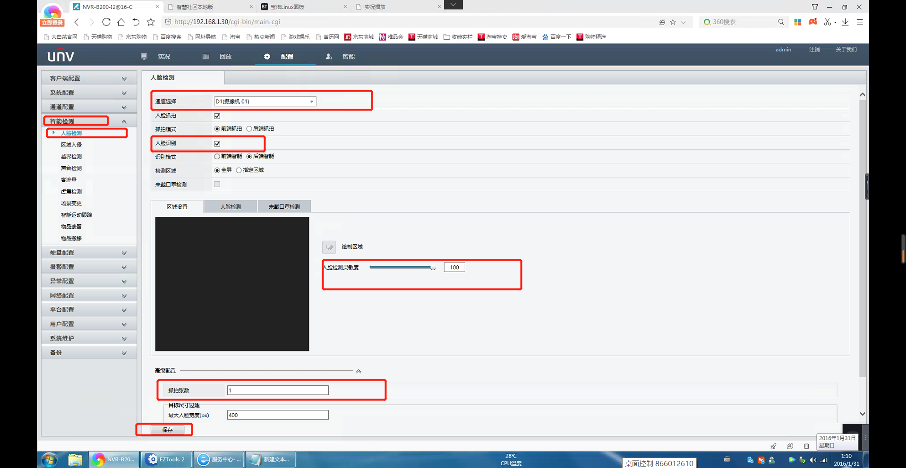Click the 360 search magnifier icon

[781, 22]
